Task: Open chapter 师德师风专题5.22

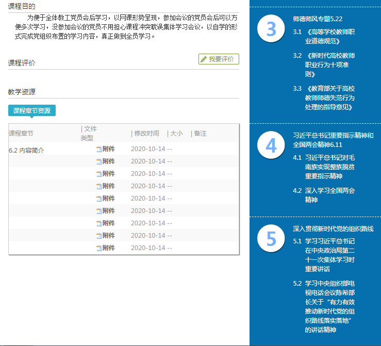Action: (x=318, y=19)
